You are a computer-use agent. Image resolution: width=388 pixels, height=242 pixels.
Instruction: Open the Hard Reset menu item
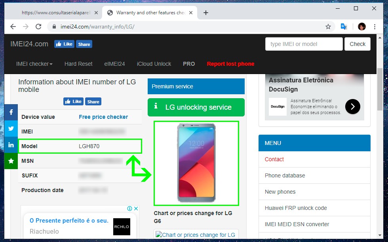click(78, 64)
